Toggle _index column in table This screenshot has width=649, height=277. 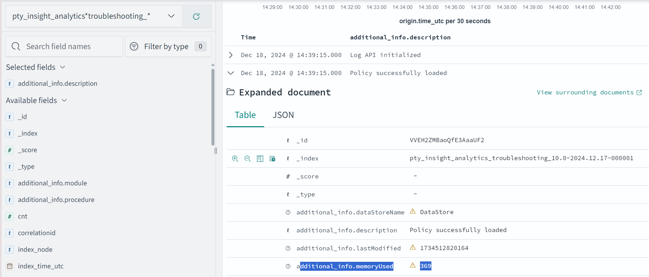[260, 159]
